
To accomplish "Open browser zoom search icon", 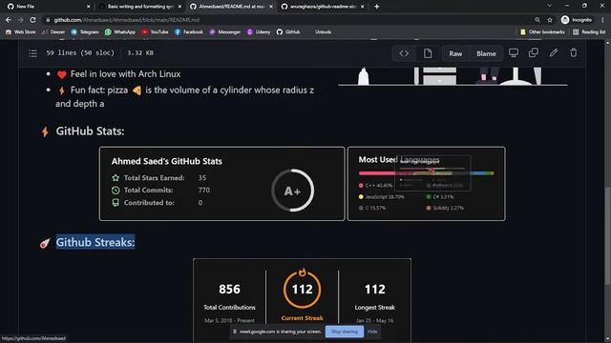I will click(x=537, y=19).
